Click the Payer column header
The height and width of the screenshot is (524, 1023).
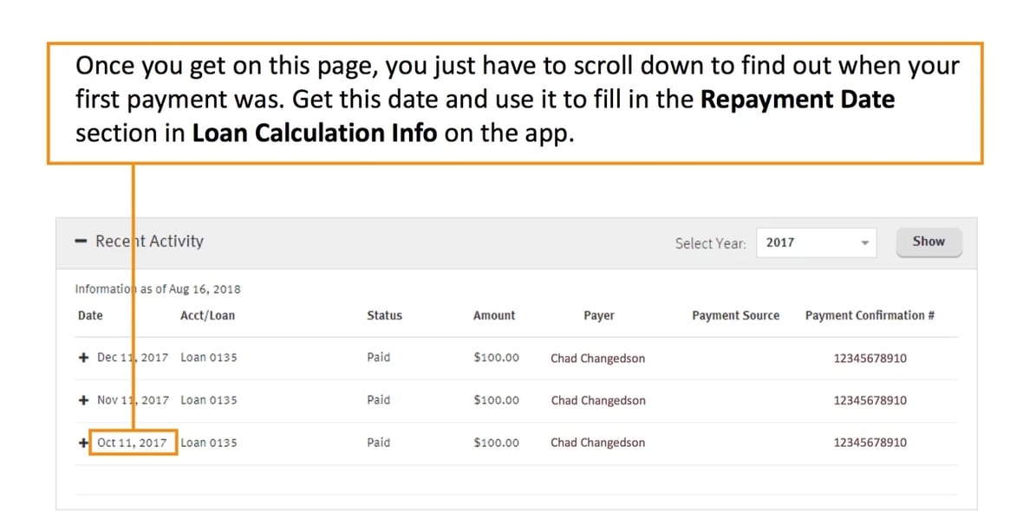coord(598,315)
